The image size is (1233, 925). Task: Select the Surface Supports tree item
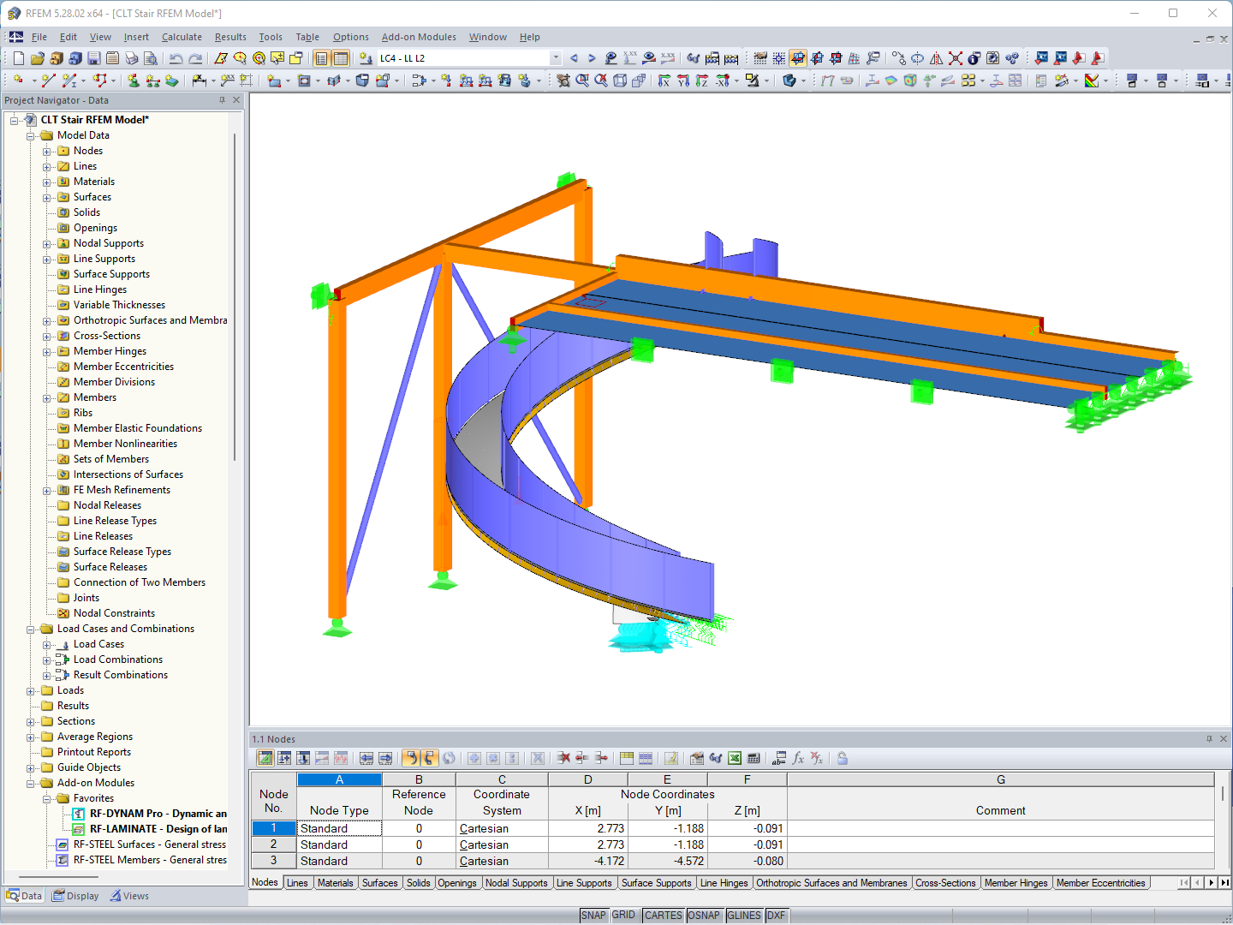pos(111,274)
